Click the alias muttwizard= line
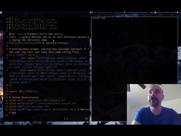The image size is (181, 136). pos(43,103)
